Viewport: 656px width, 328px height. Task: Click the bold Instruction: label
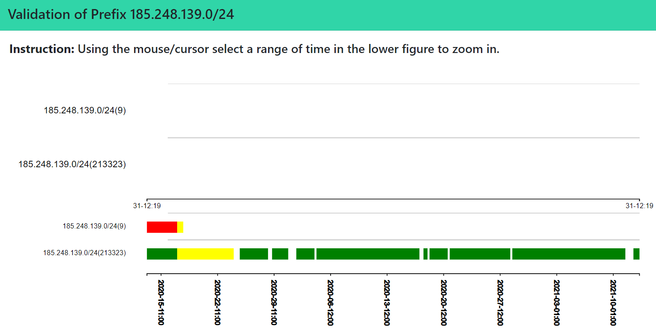click(42, 49)
